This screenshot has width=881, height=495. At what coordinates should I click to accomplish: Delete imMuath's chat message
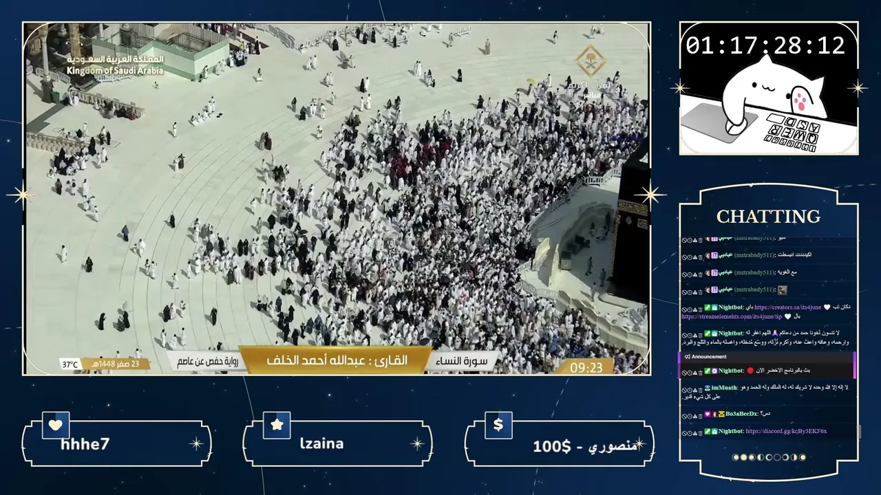tap(700, 389)
